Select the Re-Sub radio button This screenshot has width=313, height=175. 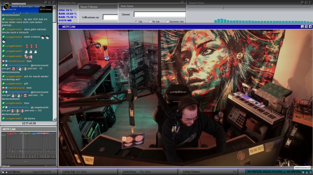[x=150, y=22]
